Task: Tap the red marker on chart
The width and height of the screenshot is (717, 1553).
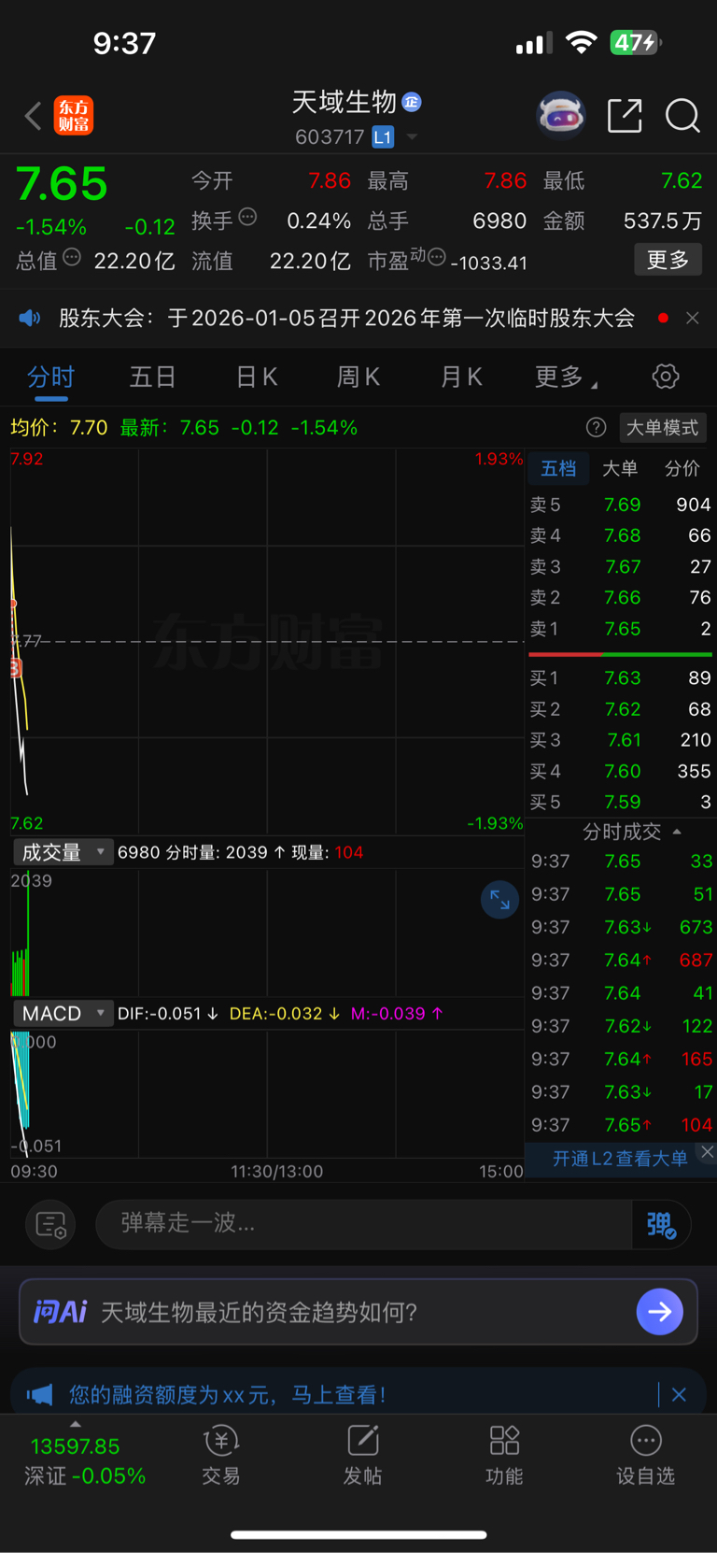Action: (x=15, y=668)
